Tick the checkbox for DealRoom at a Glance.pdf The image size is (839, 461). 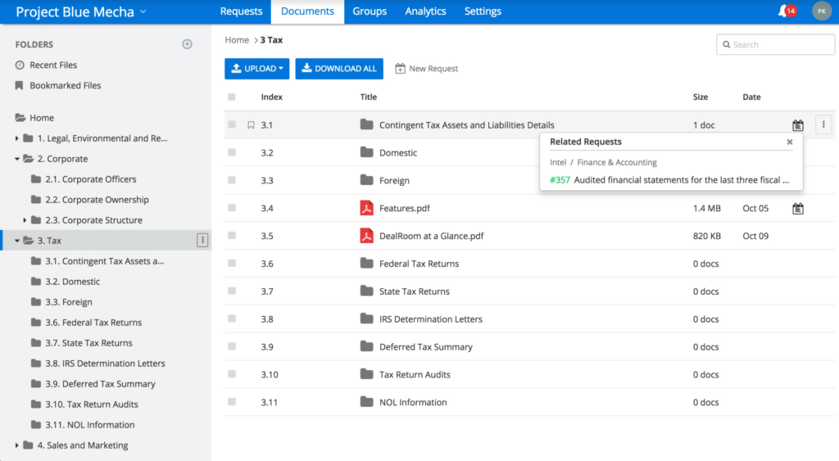coord(232,235)
